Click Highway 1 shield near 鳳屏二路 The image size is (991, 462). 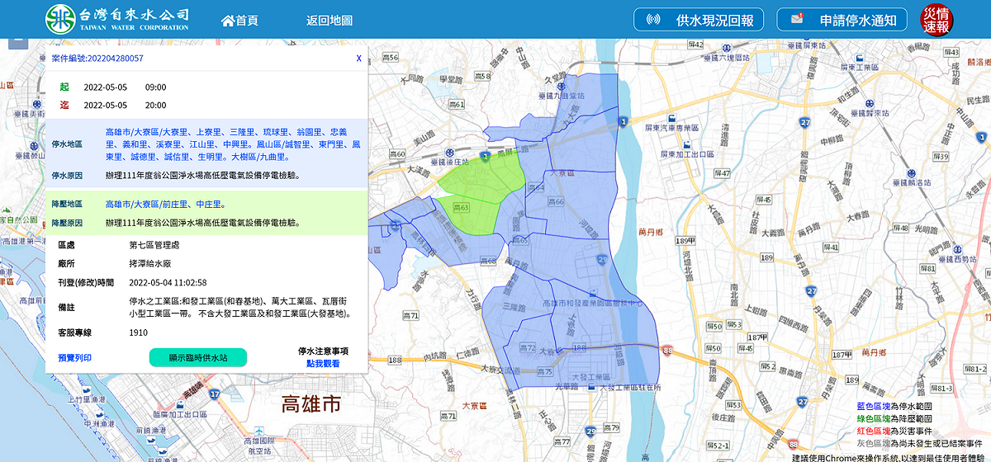tap(486, 155)
